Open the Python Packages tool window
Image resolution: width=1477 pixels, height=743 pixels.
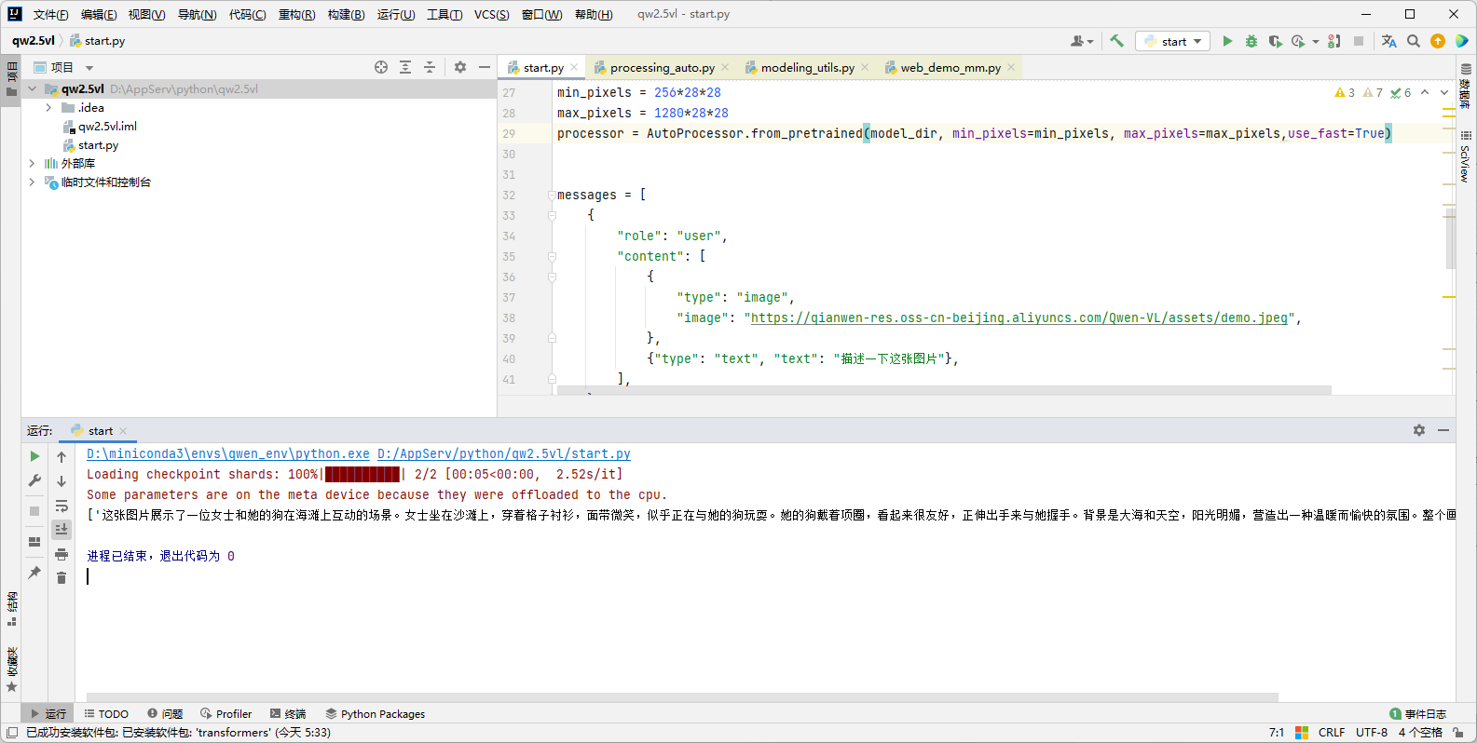[375, 714]
